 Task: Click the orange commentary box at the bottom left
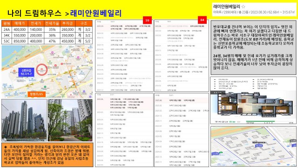[47, 154]
